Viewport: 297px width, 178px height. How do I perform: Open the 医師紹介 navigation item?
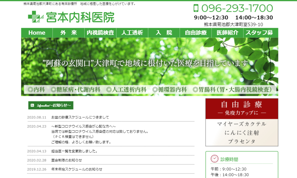pos(227,33)
